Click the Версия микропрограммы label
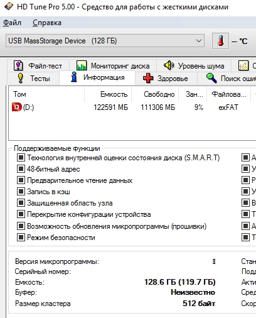Screen dimensions: 256x318 coord(57,261)
